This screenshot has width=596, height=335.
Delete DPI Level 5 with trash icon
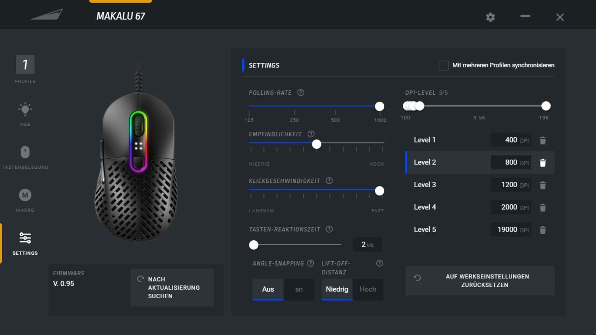click(543, 230)
